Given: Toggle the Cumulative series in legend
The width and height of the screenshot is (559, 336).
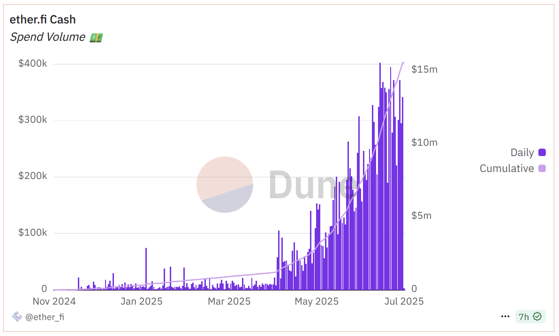Looking at the screenshot, I should click(x=513, y=168).
